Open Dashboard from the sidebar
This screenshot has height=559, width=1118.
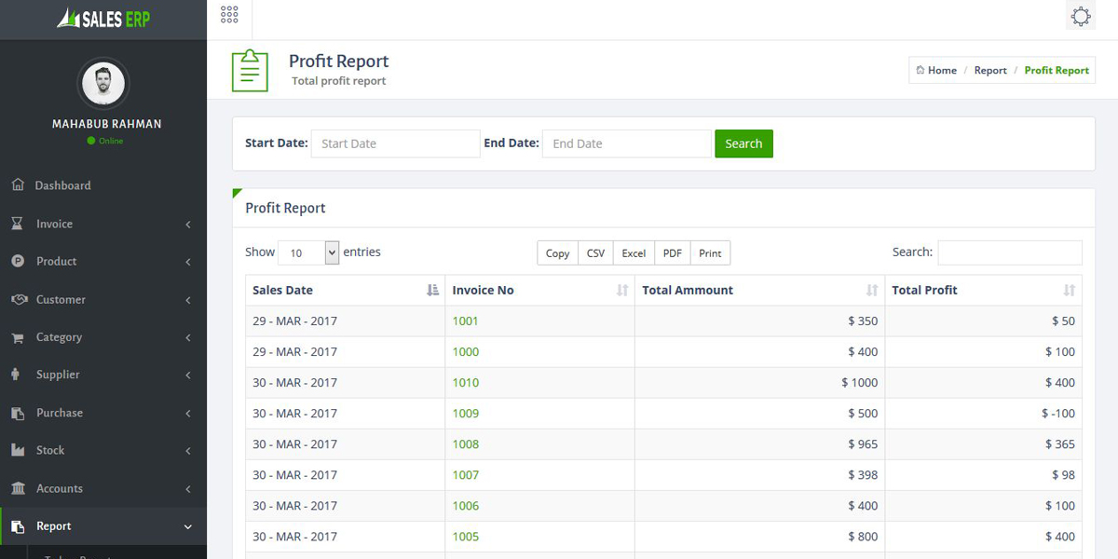[62, 185]
